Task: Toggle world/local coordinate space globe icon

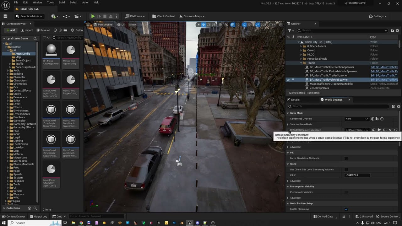Action: coord(220,24)
